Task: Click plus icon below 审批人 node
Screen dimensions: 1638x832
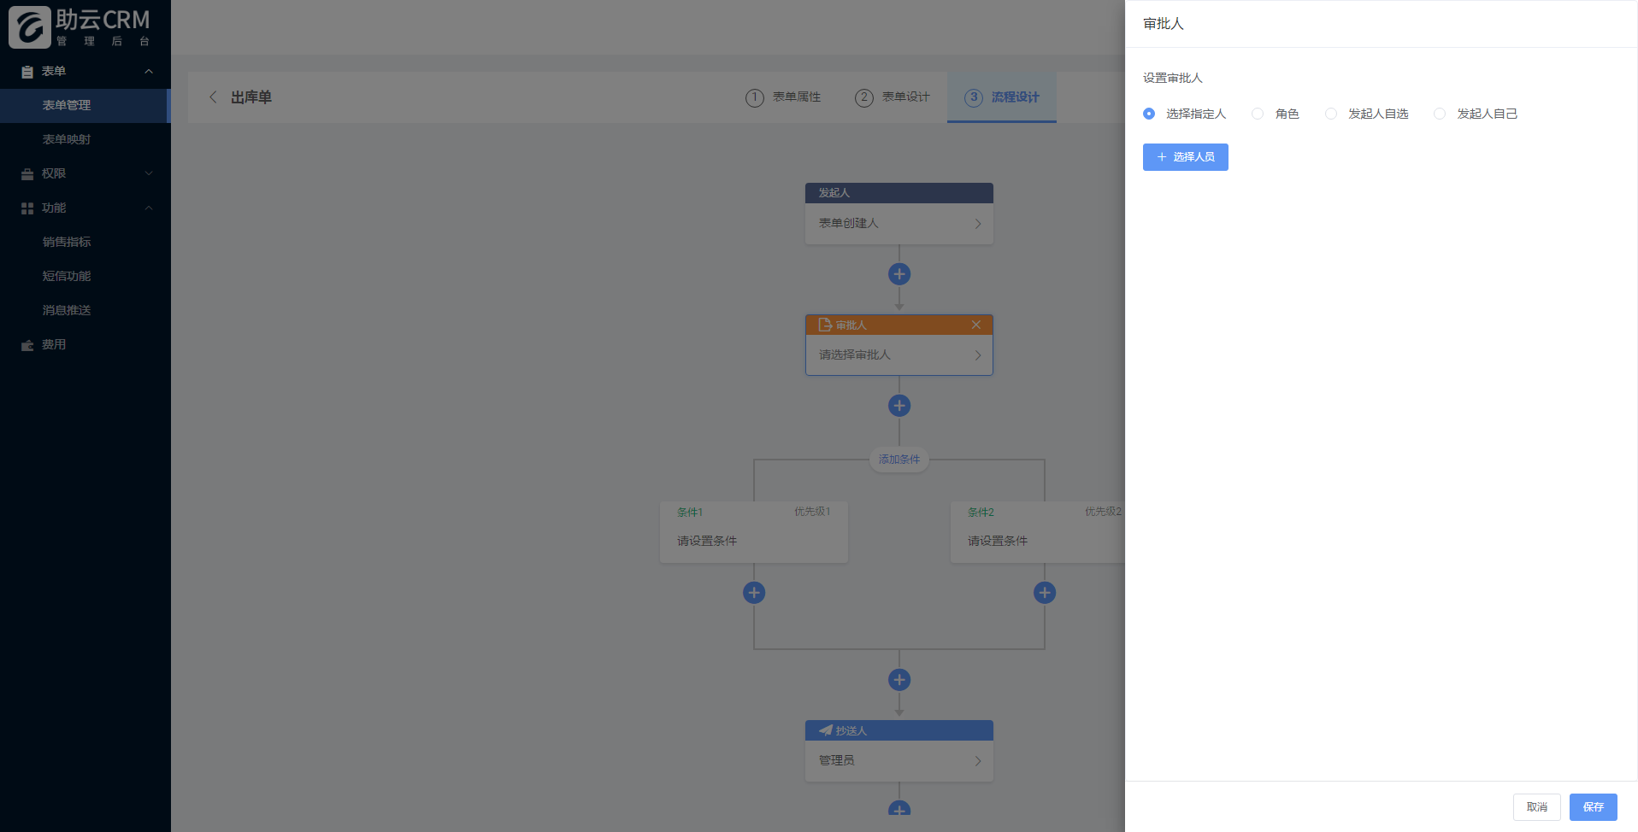Action: 899,406
